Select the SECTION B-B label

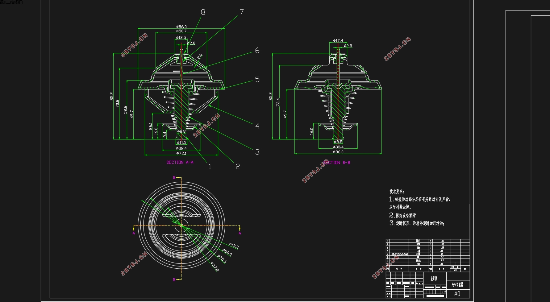coord(337,163)
